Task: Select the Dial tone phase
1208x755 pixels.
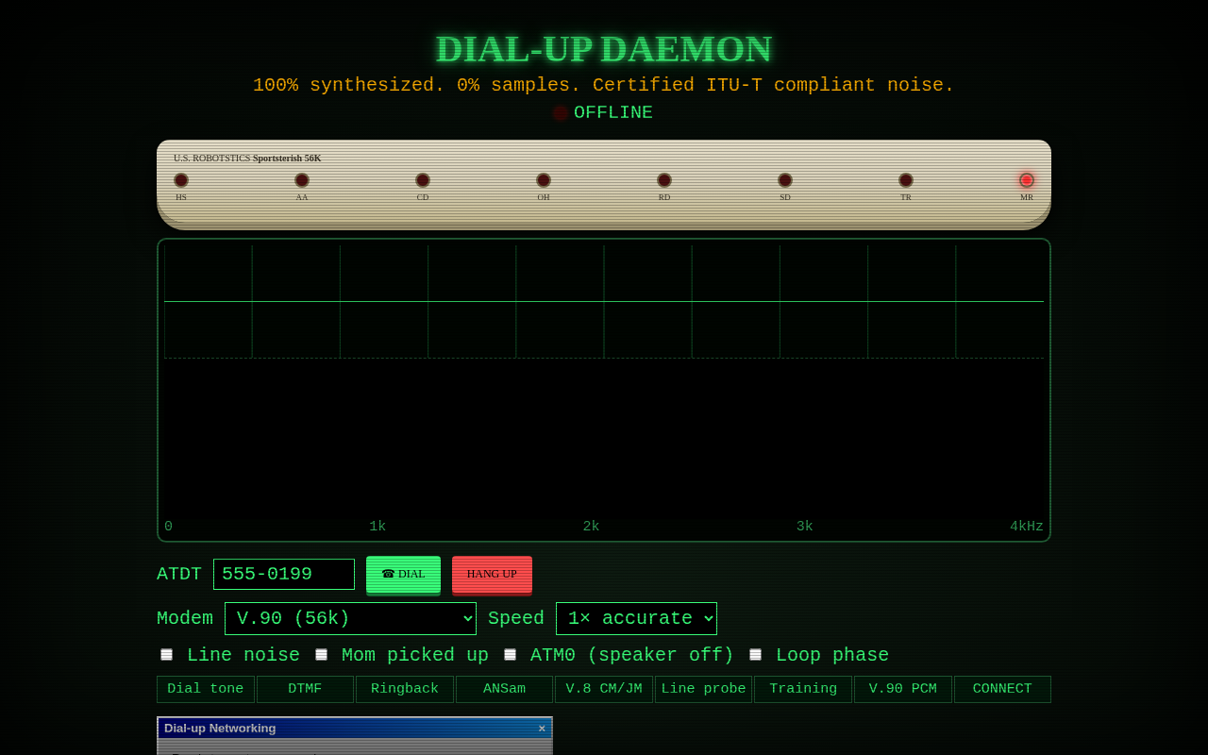Action: point(206,689)
